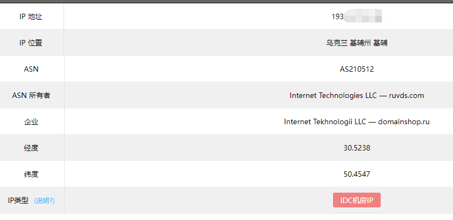Click the 基辅州 region text
This screenshot has width=453, height=220.
(360, 43)
